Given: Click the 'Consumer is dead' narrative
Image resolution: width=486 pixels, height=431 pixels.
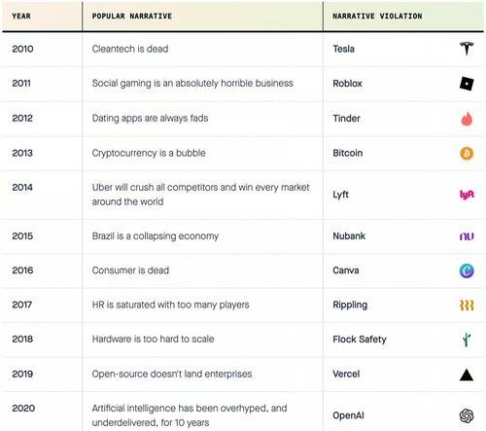Looking at the screenshot, I should (130, 270).
